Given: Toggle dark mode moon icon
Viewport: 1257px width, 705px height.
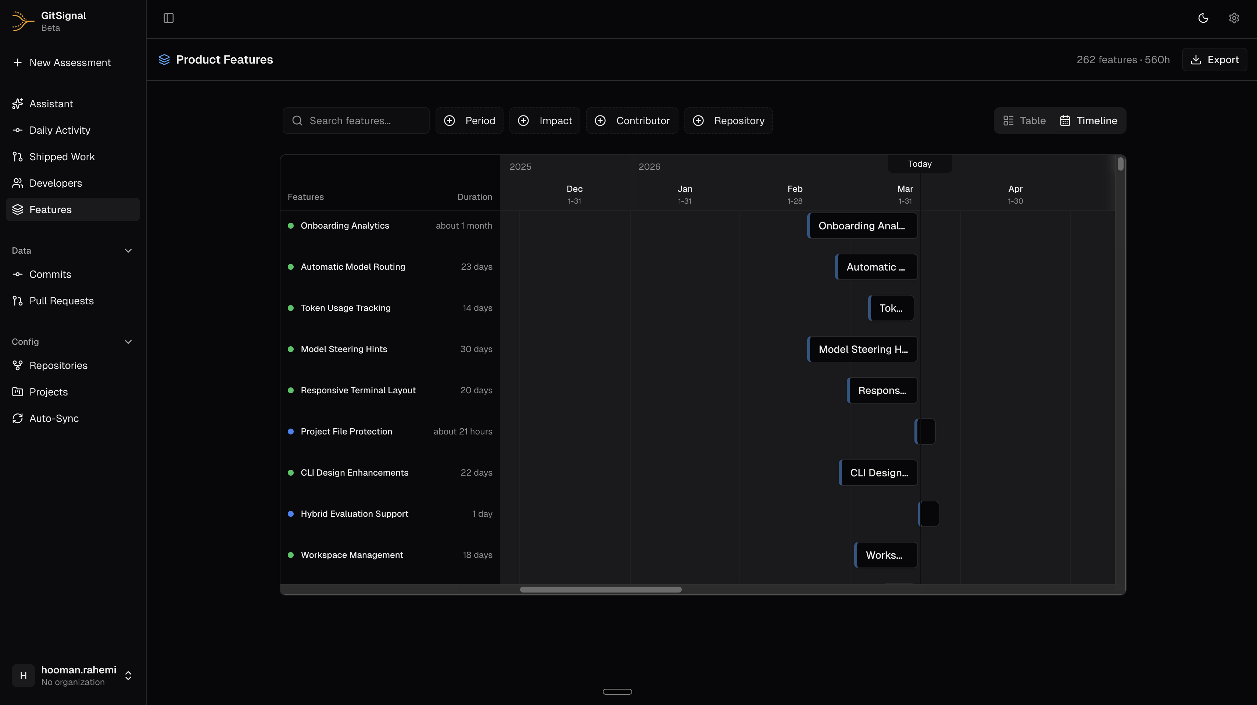Looking at the screenshot, I should point(1203,18).
